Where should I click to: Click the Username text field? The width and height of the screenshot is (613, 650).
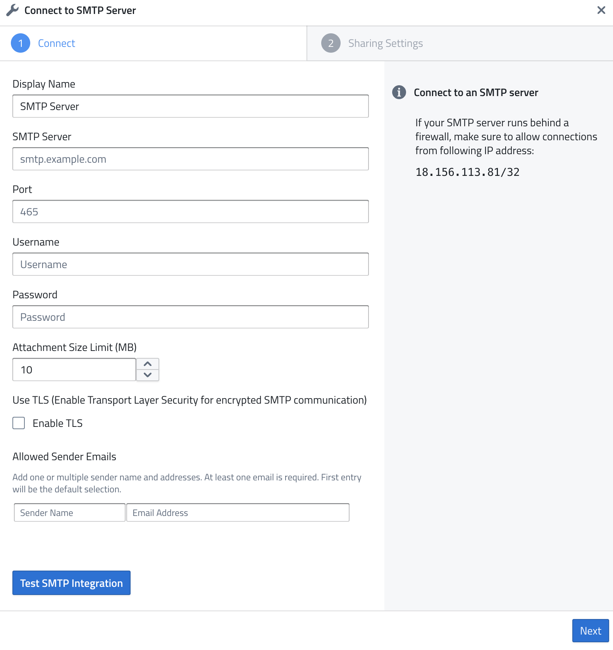click(190, 265)
